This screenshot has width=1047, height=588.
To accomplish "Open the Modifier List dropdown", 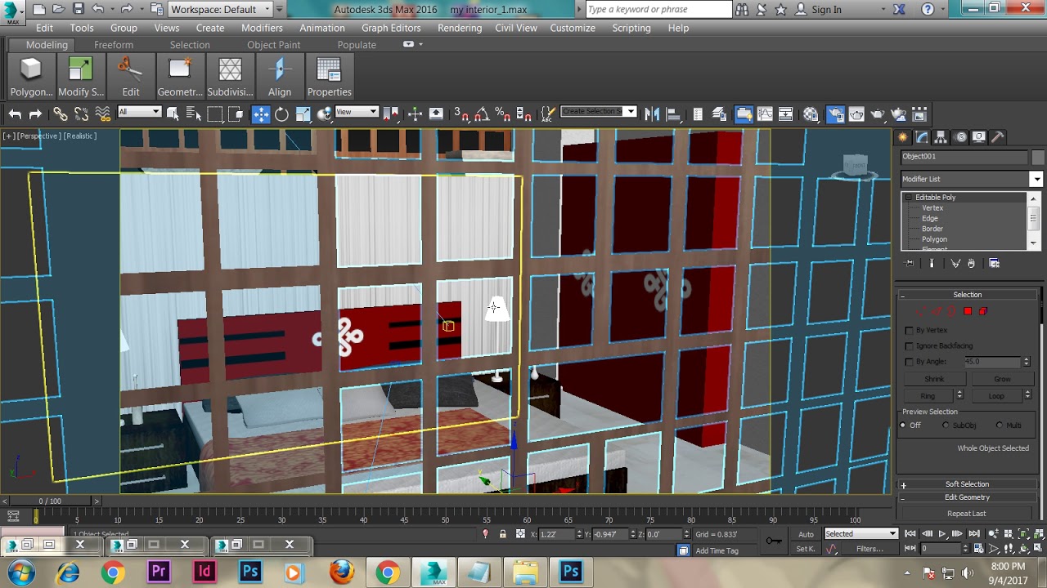I will pos(972,179).
